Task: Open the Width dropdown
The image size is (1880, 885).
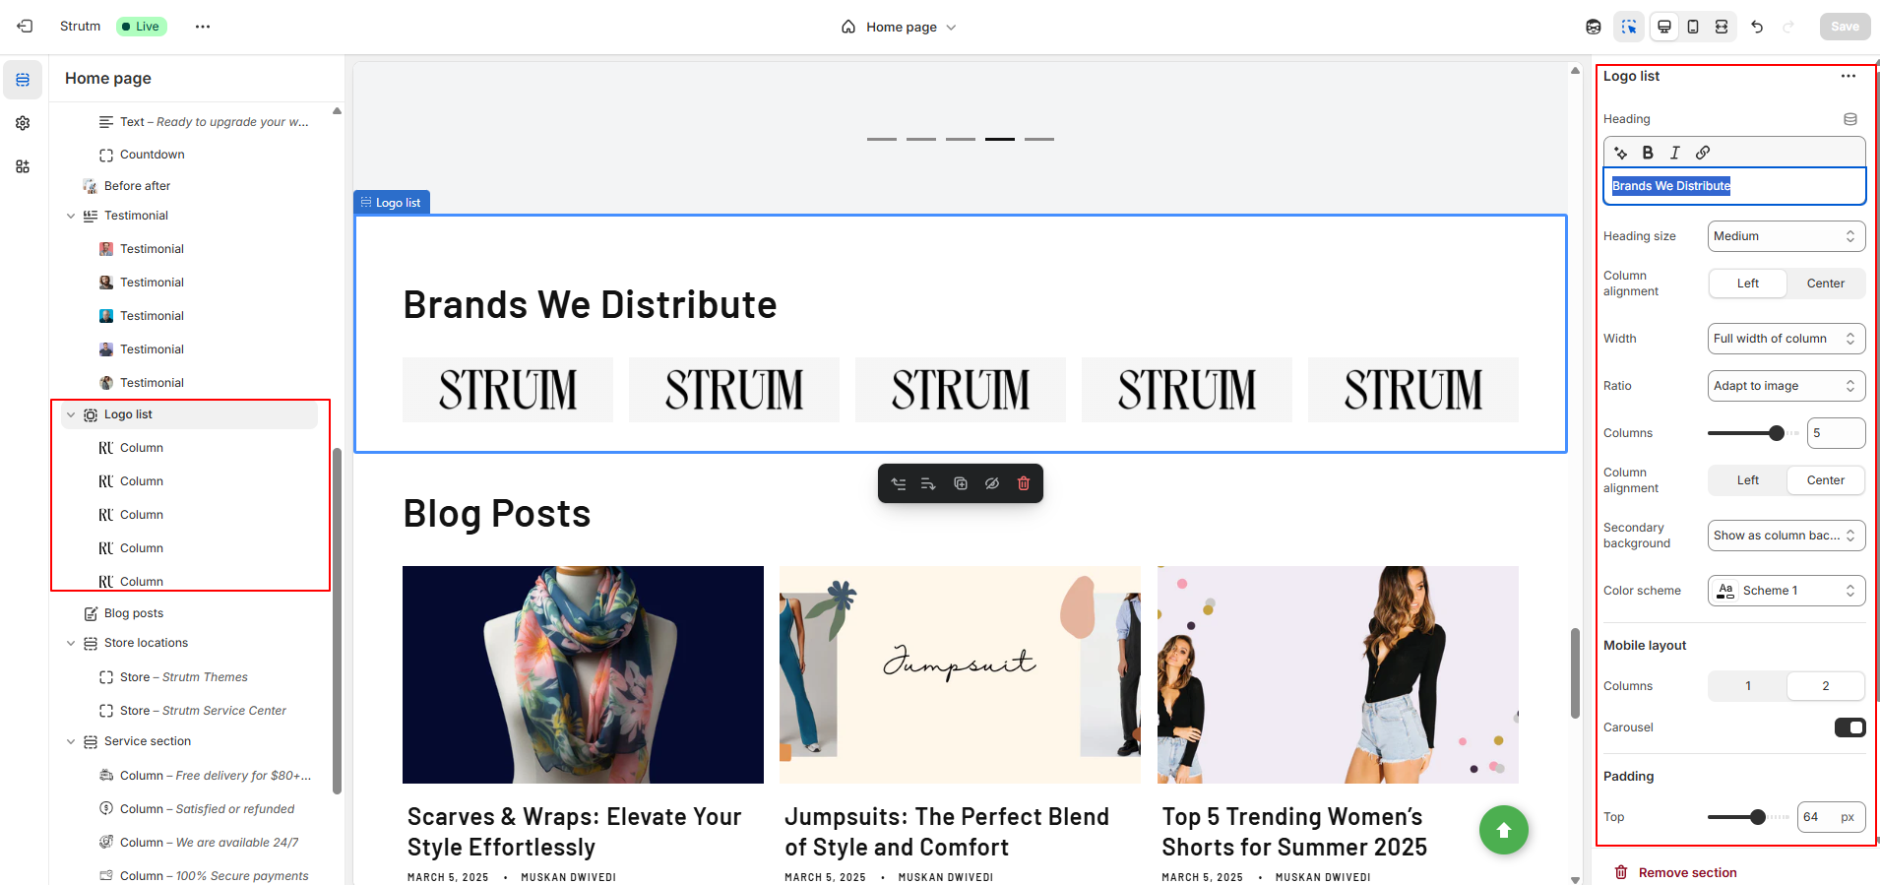Action: (1786, 339)
